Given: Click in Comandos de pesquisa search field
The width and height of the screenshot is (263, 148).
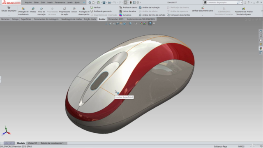Looking at the screenshot, I should 222,2.
